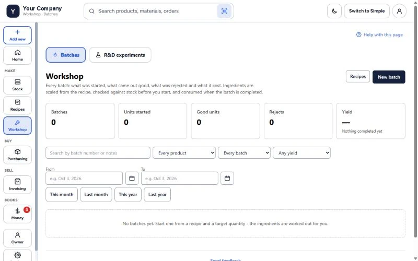418x261 pixels.
Task: Click the Good units stat card
Action: tap(225, 121)
